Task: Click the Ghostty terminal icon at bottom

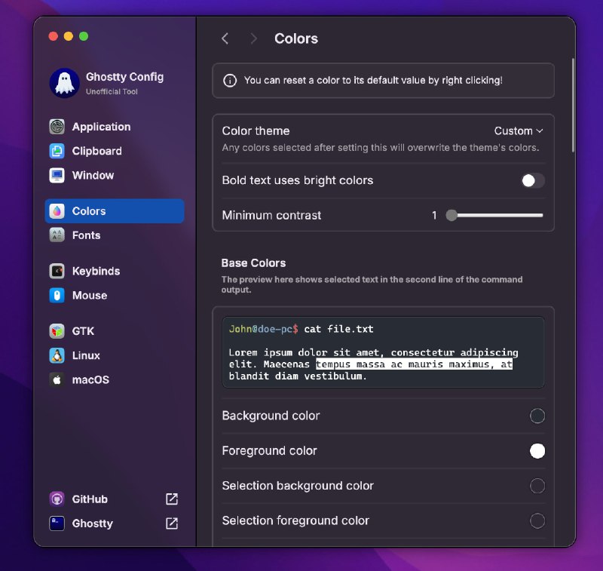Action: tap(57, 523)
